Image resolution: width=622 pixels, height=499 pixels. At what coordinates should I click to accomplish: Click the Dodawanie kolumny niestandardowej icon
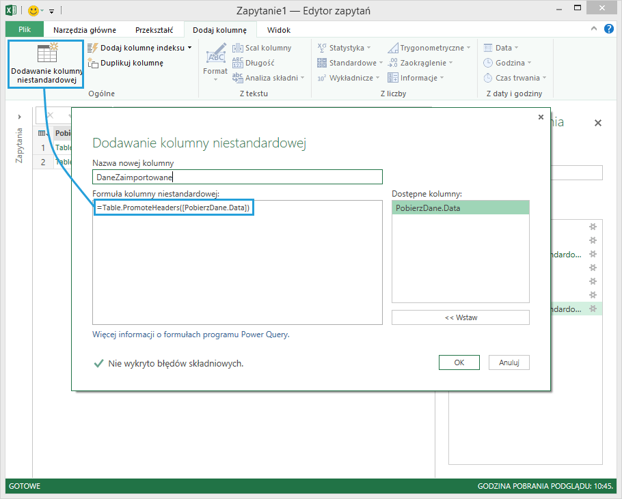(x=47, y=55)
